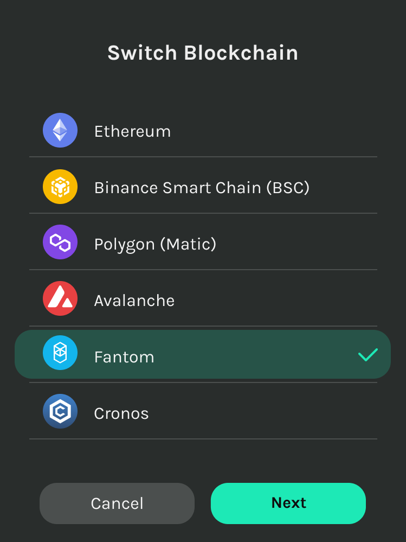This screenshot has height=542, width=406.
Task: Click empty space in the Avalanche row
Action: tap(276, 299)
